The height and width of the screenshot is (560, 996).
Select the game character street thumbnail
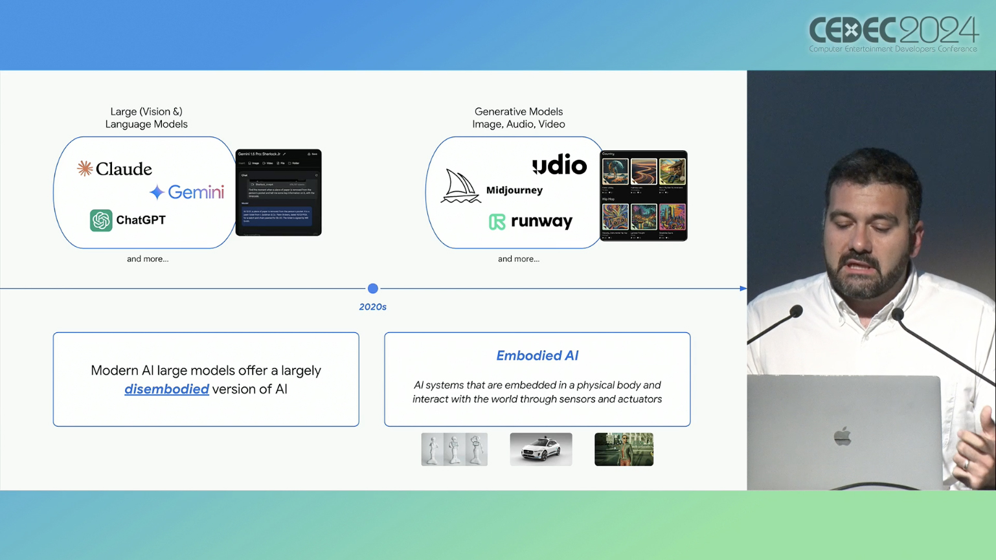(624, 449)
